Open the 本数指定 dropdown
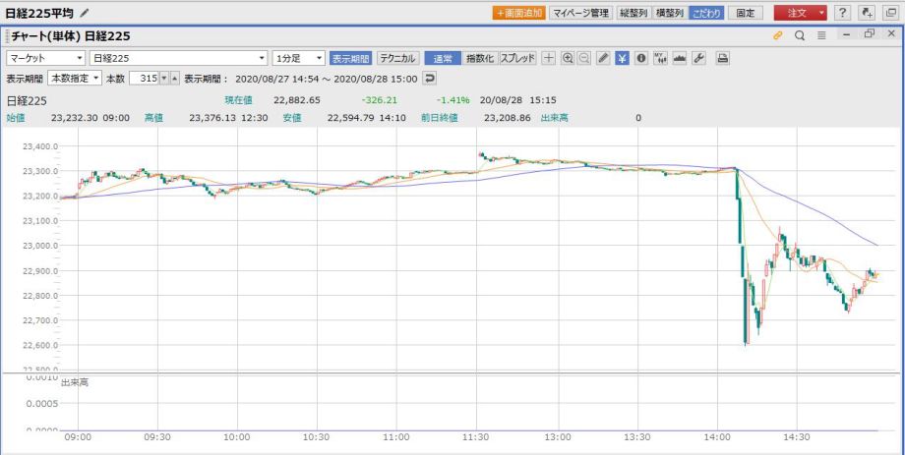905x455 pixels. coord(75,78)
